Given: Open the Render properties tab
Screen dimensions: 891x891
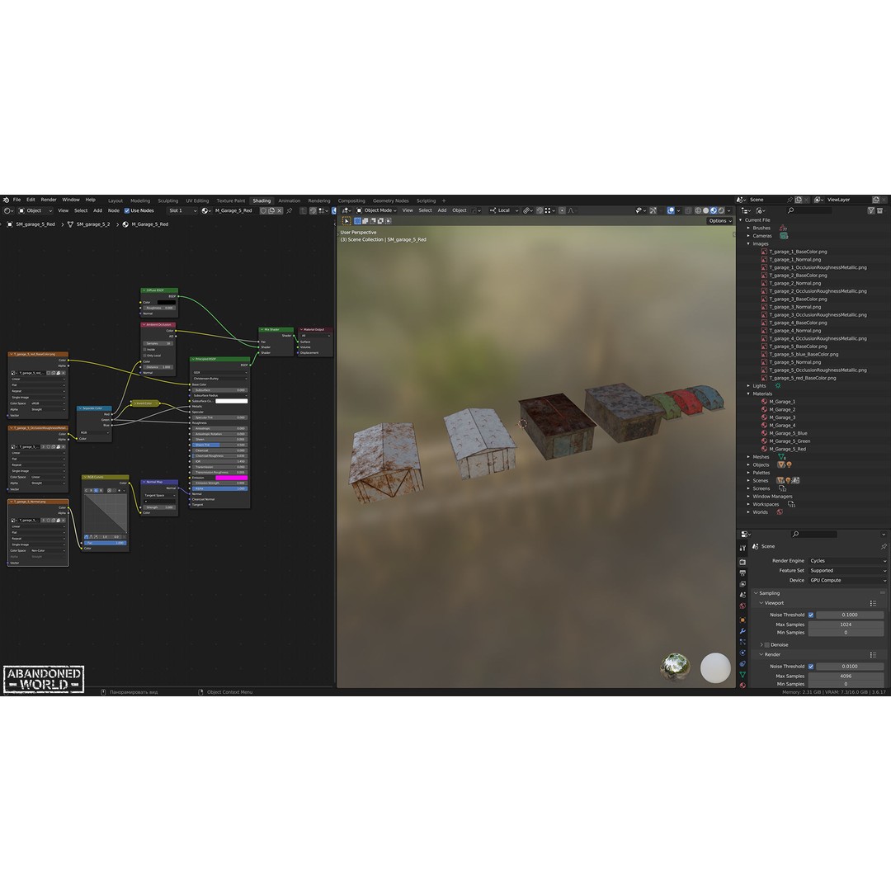Looking at the screenshot, I should (x=742, y=562).
